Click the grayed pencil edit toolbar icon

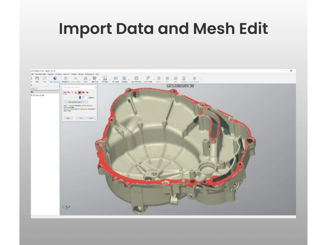[45, 78]
